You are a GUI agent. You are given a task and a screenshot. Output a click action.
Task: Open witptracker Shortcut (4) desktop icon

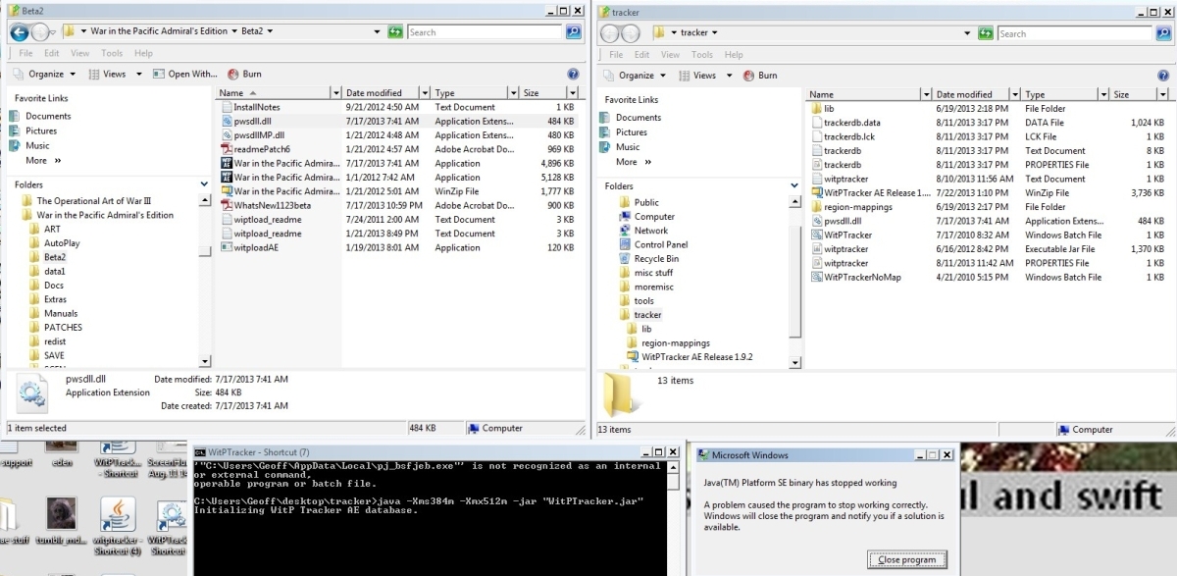(x=118, y=527)
